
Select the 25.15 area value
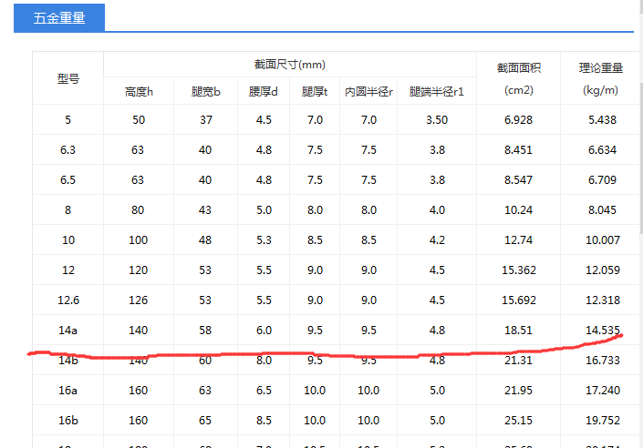click(x=518, y=420)
